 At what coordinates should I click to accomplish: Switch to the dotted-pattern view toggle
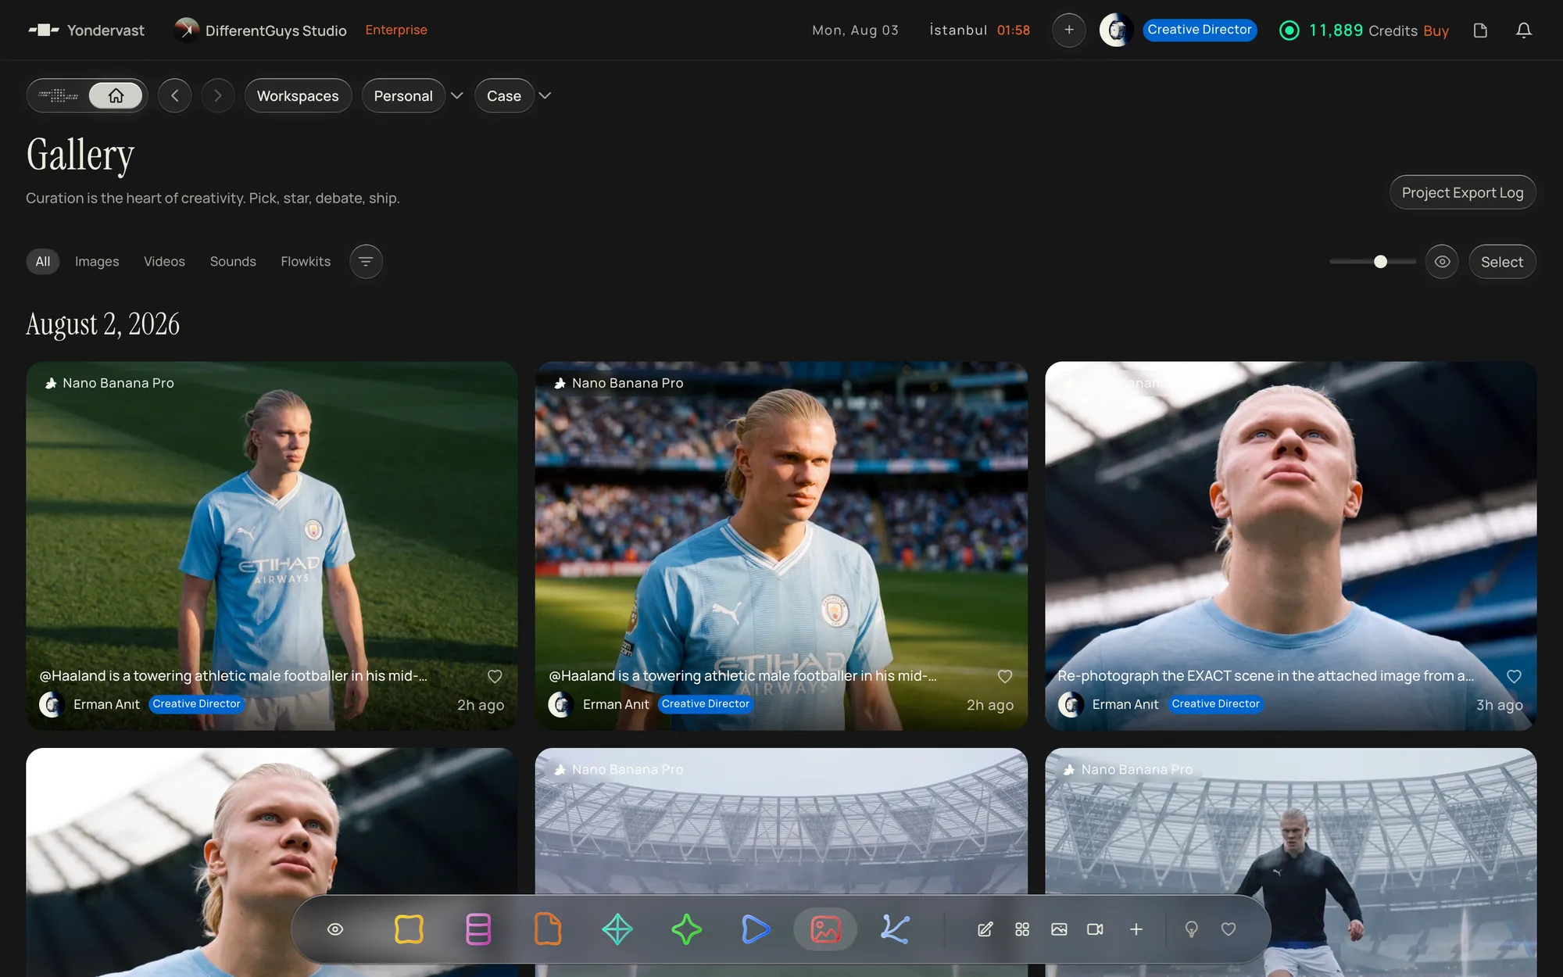point(59,95)
